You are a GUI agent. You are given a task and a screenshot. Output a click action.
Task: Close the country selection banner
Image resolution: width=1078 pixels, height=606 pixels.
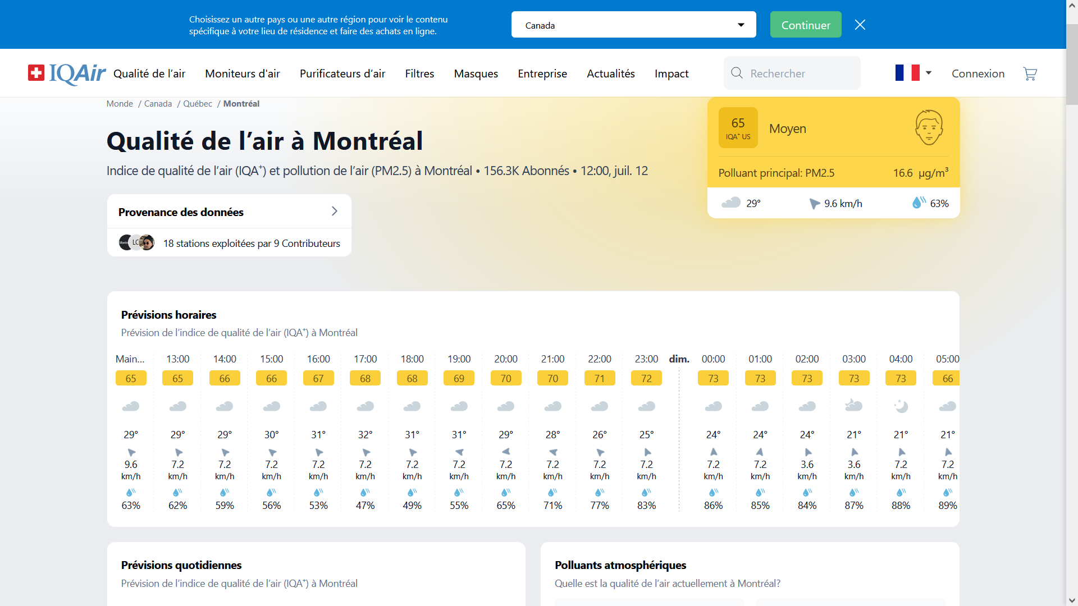tap(860, 25)
